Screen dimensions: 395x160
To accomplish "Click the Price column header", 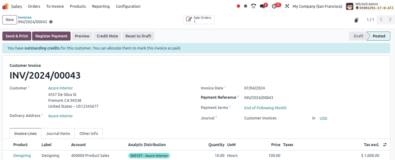I will [x=276, y=145].
